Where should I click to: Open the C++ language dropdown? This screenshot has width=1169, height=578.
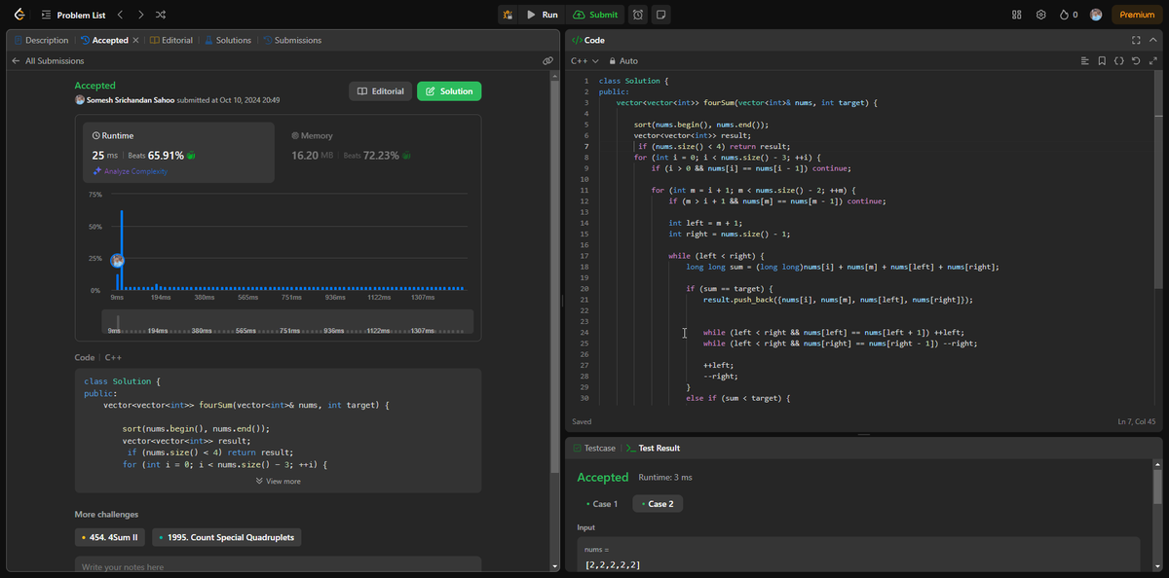coord(584,60)
